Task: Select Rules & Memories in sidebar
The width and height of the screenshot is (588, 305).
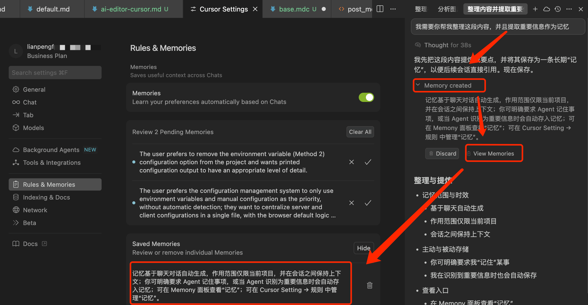Action: click(55, 184)
